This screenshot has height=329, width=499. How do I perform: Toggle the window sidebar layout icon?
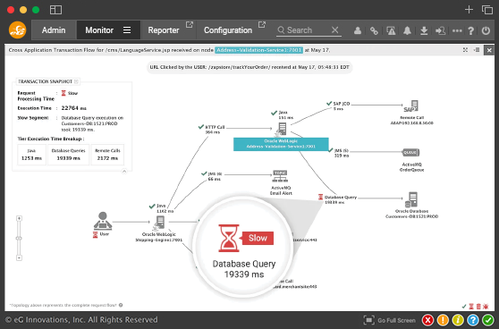point(55,10)
